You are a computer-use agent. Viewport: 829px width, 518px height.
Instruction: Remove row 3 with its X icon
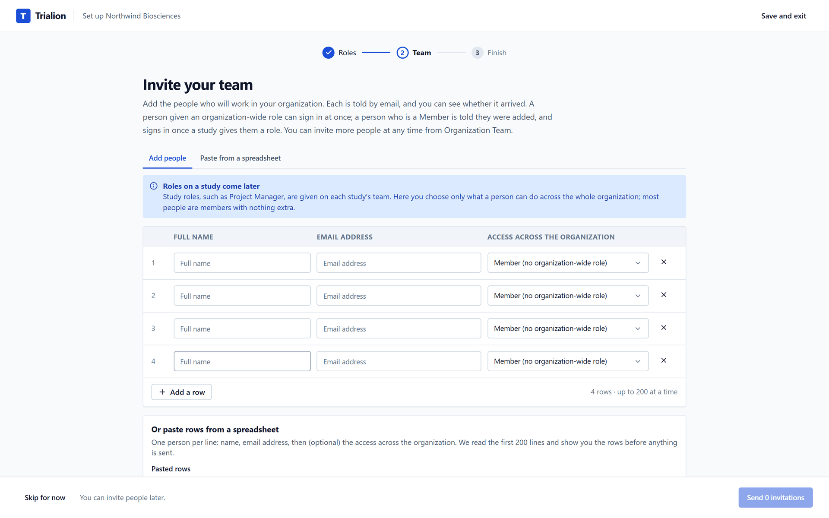click(664, 328)
